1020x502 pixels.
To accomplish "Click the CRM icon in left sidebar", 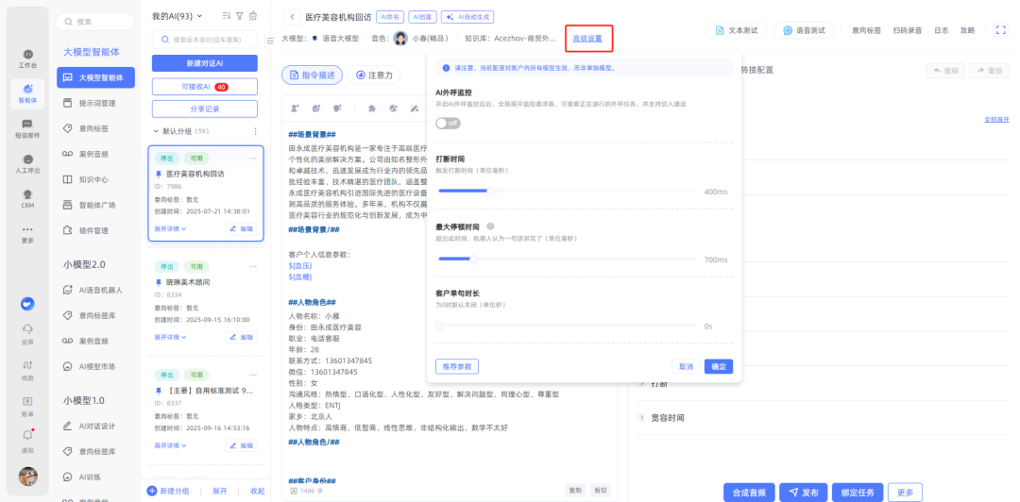I will coord(27,197).
